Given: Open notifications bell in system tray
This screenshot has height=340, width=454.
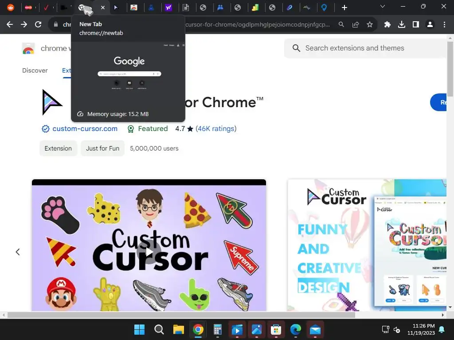Looking at the screenshot, I should [442, 329].
